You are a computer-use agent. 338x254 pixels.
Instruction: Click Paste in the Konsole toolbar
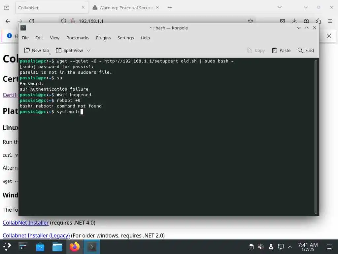pyautogui.click(x=281, y=50)
